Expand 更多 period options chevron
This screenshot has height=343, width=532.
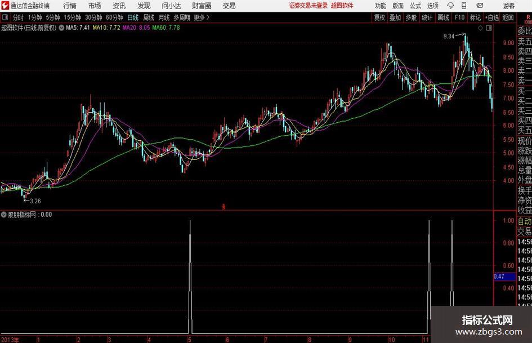(x=208, y=17)
